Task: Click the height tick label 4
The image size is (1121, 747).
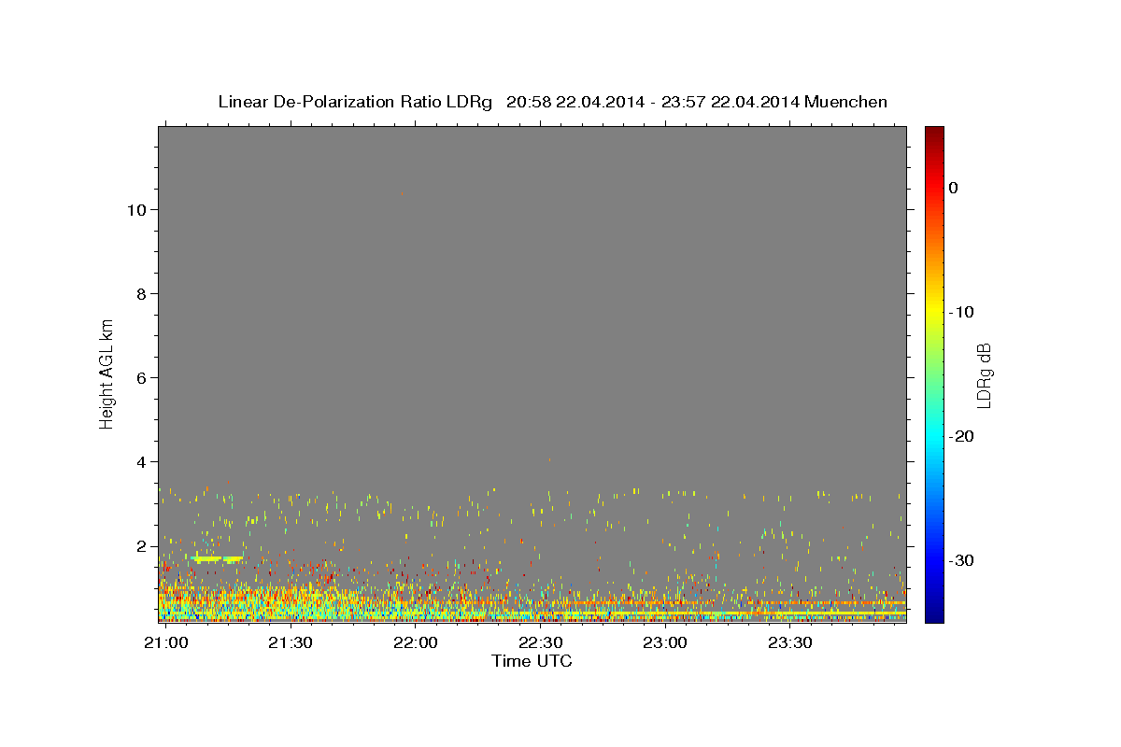Action: (142, 462)
